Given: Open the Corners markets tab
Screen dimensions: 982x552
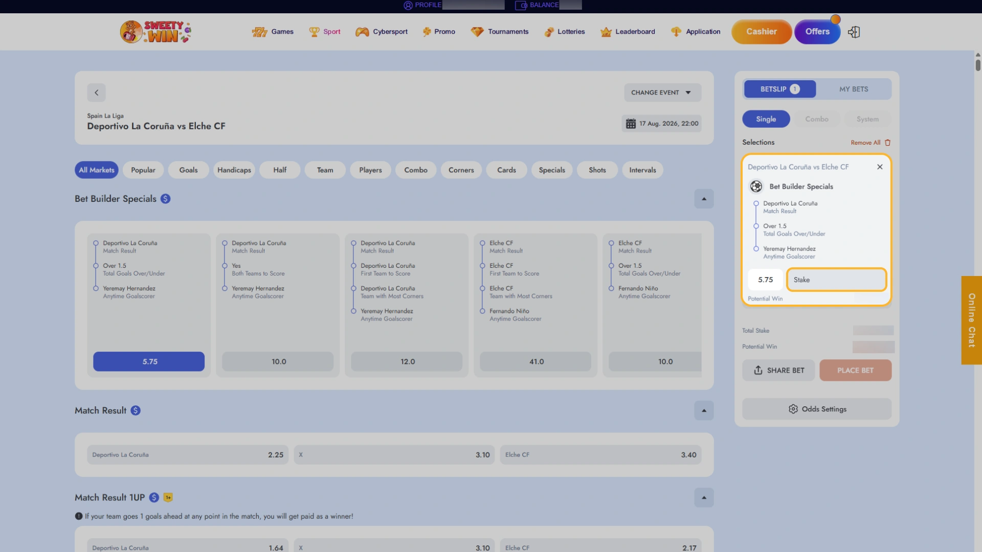Looking at the screenshot, I should tap(461, 170).
